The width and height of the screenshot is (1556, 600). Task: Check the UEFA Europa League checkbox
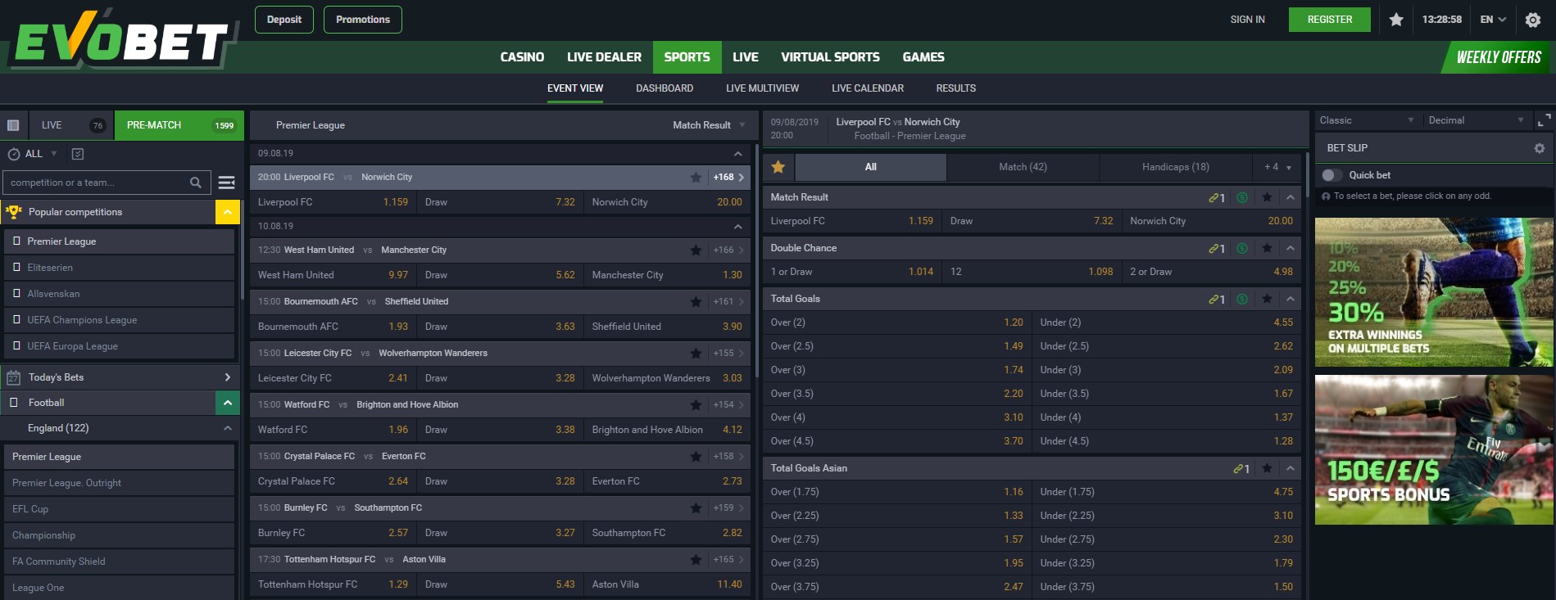point(16,346)
